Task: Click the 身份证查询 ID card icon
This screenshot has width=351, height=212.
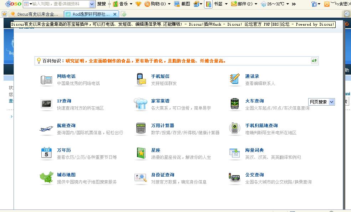Action: pos(141,178)
